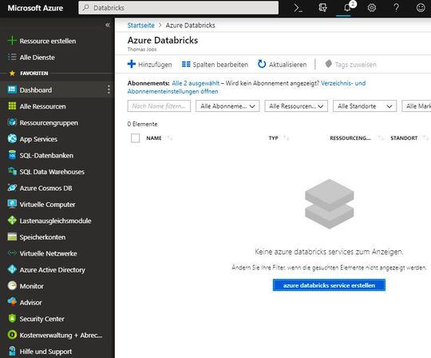Open the directory and subscription filter icon
The width and height of the screenshot is (431, 358).
pos(322,8)
